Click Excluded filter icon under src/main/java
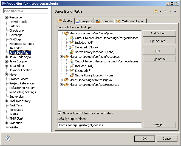This screenshot has width=181, height=146. [x=72, y=47]
